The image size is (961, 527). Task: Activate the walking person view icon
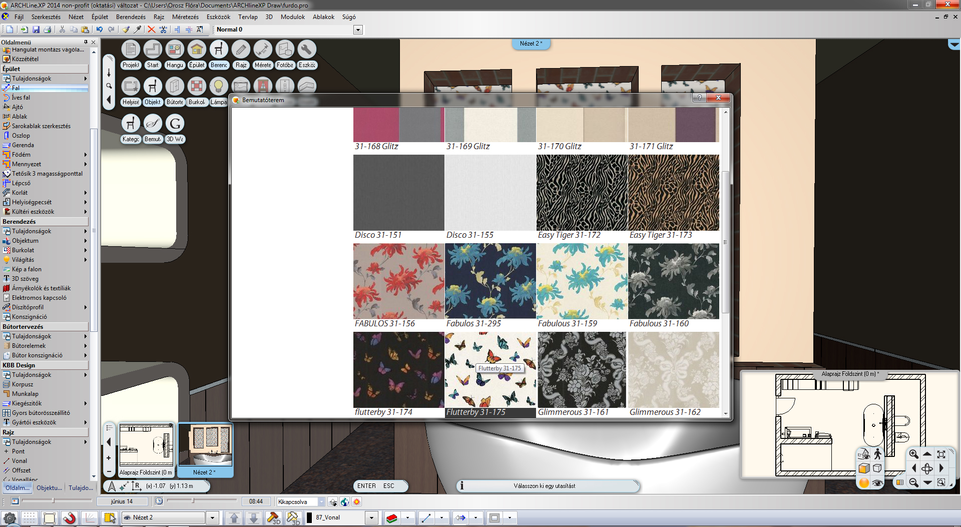click(877, 454)
